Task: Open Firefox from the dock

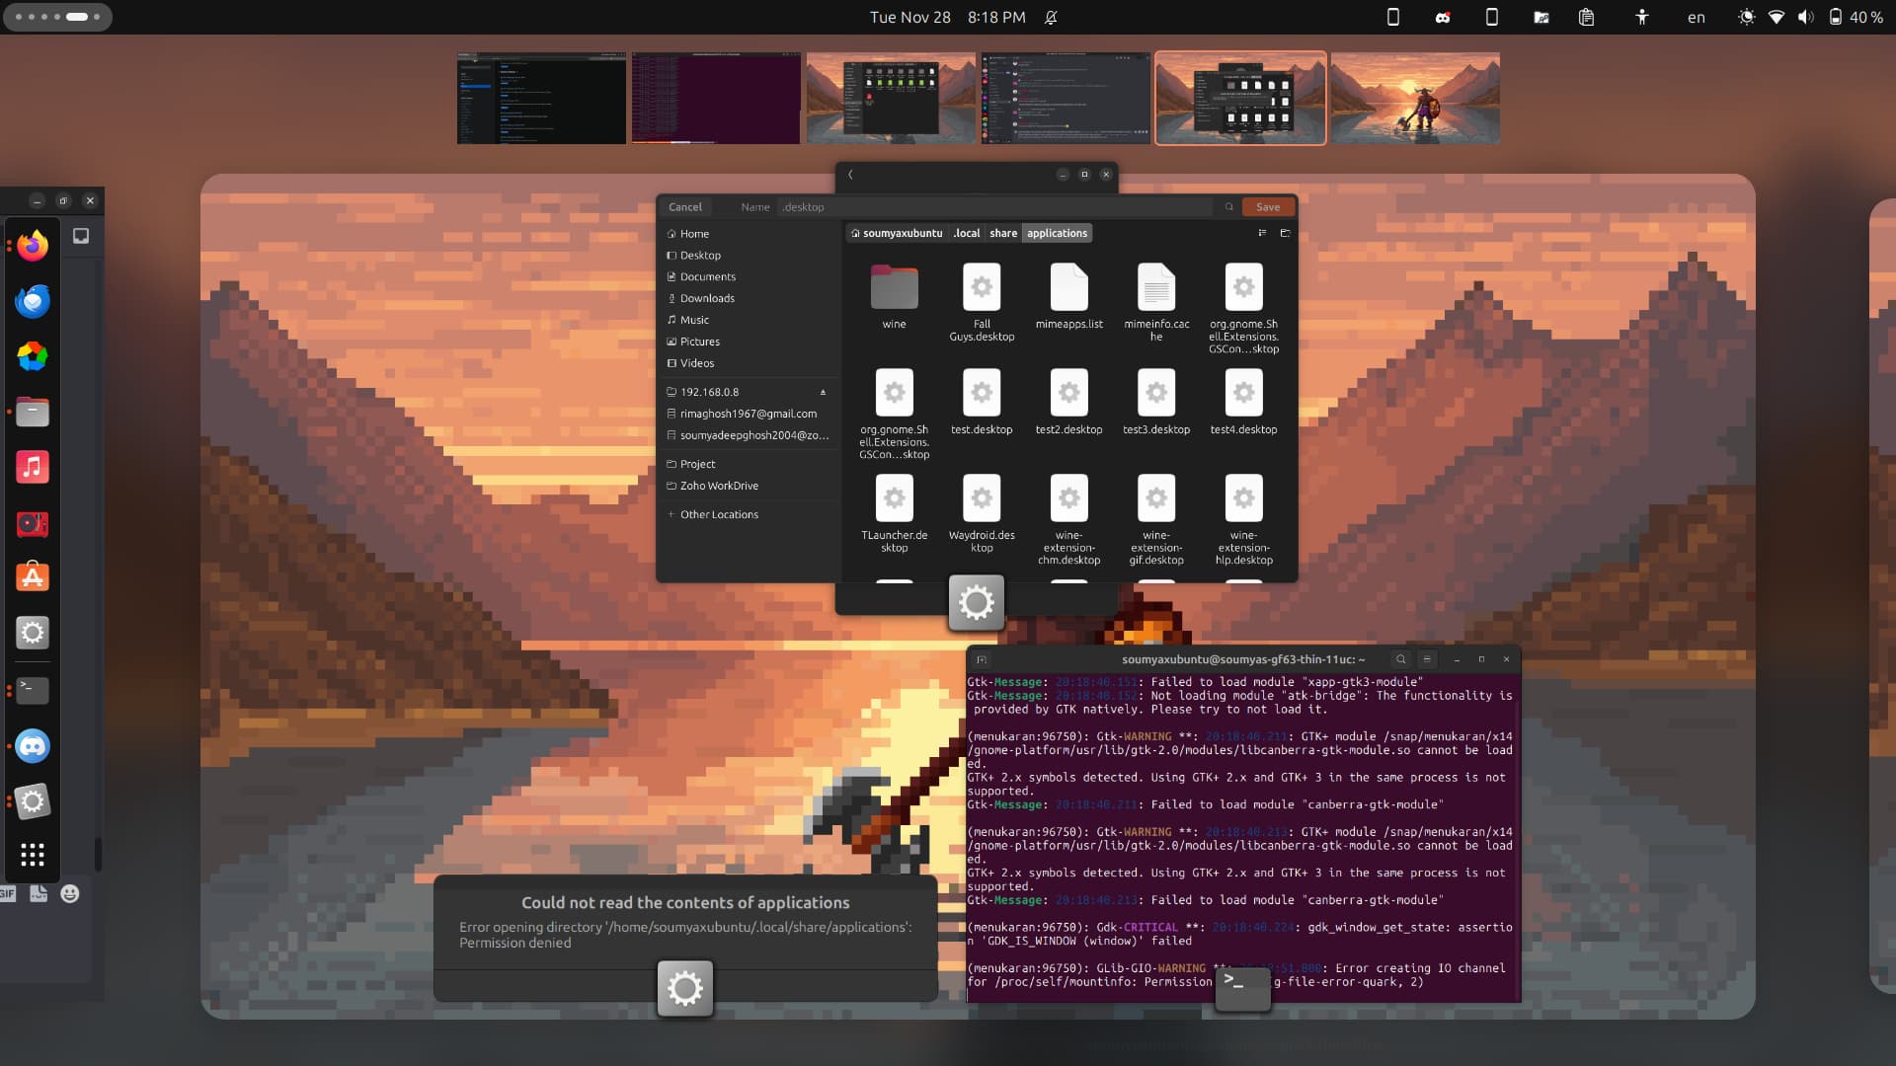Action: [x=33, y=246]
